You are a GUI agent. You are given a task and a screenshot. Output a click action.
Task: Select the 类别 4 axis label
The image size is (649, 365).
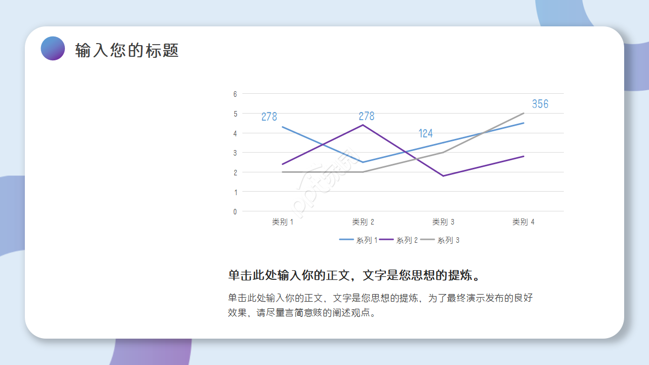(x=522, y=222)
